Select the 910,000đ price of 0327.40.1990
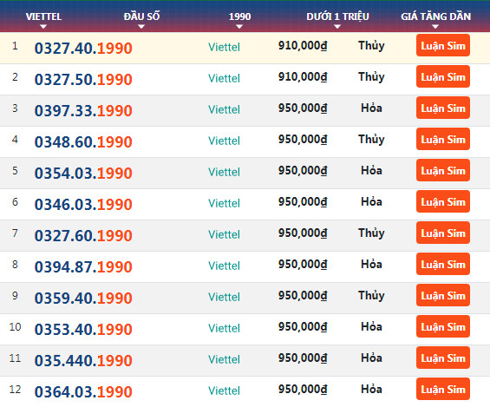490x407 pixels. [303, 46]
